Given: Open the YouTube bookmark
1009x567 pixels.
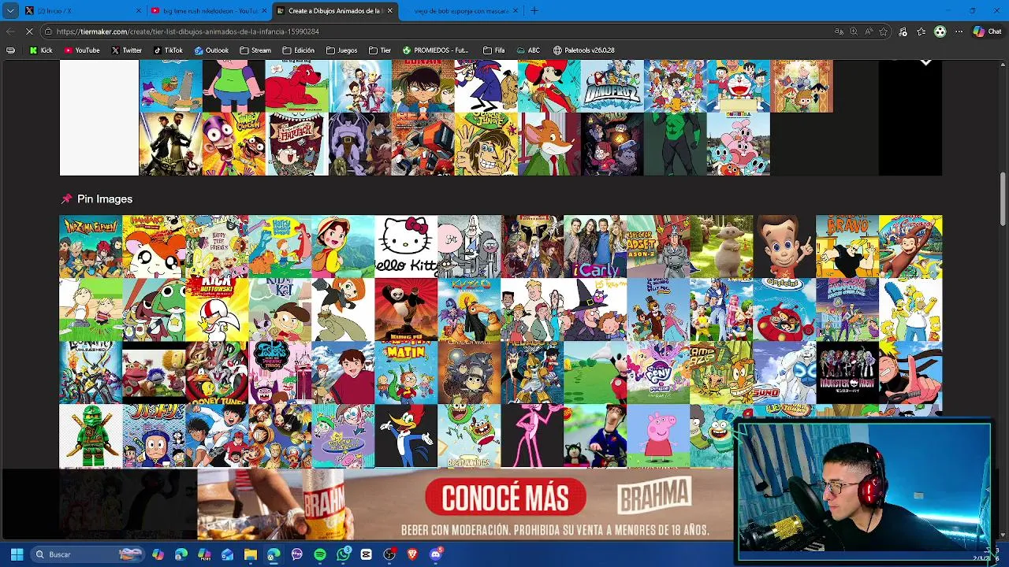Looking at the screenshot, I should pos(82,50).
